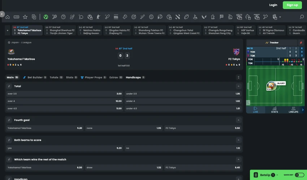
Task: Open the Player Props tab
Action: point(94,77)
